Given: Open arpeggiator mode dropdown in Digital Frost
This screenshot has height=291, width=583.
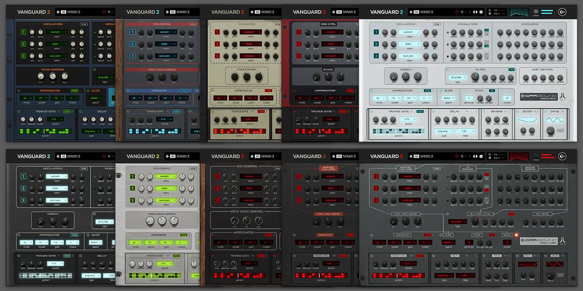Looking at the screenshot, I should pyautogui.click(x=379, y=98).
